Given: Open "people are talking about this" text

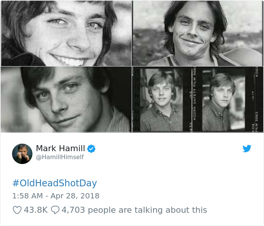Looking at the screenshot, I should (147, 210).
